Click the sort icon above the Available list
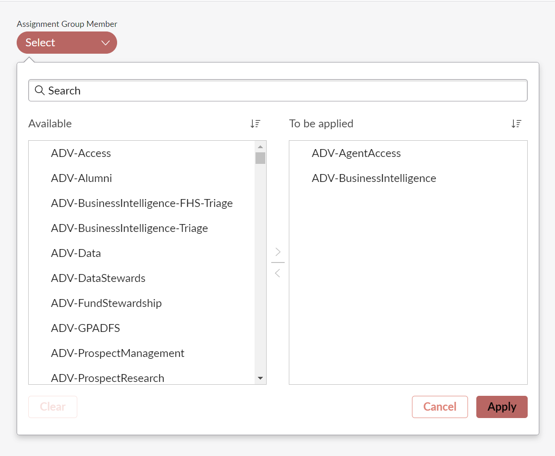This screenshot has height=456, width=555. click(255, 124)
